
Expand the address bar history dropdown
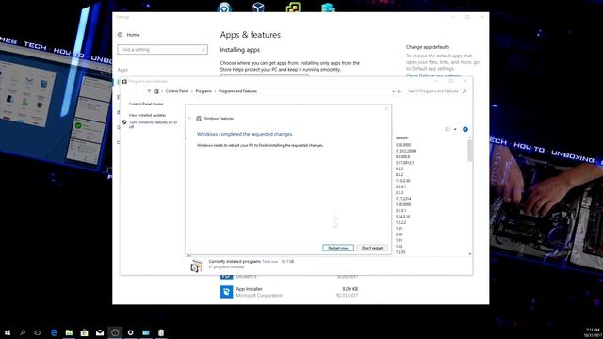coord(394,91)
